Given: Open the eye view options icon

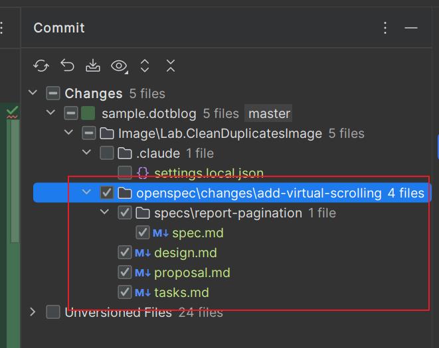Looking at the screenshot, I should (119, 66).
